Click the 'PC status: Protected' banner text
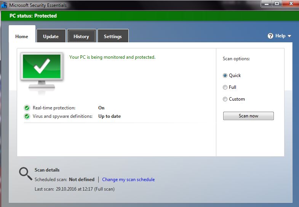Image resolution: width=299 pixels, height=207 pixels. [33, 16]
